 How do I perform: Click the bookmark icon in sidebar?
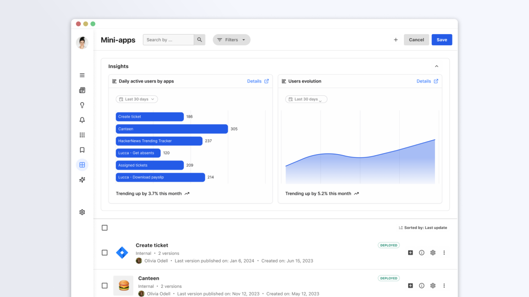[x=82, y=150]
